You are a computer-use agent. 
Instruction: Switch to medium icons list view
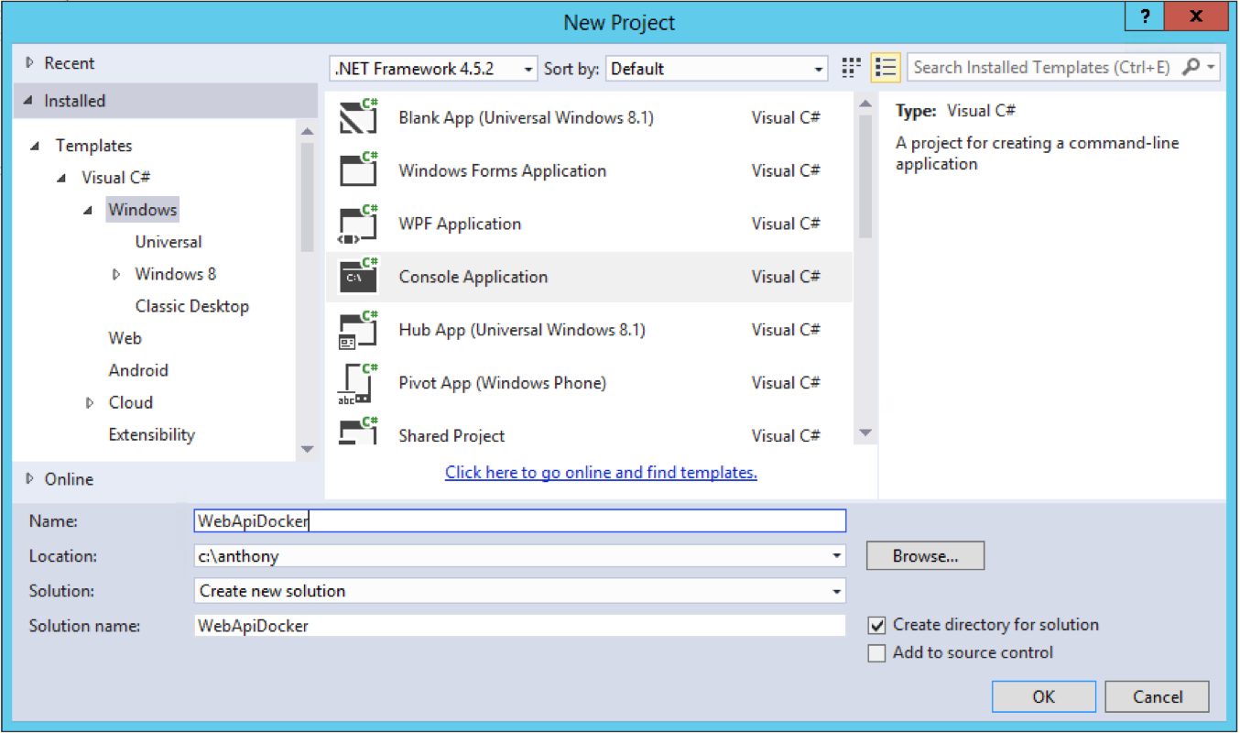pyautogui.click(x=885, y=67)
